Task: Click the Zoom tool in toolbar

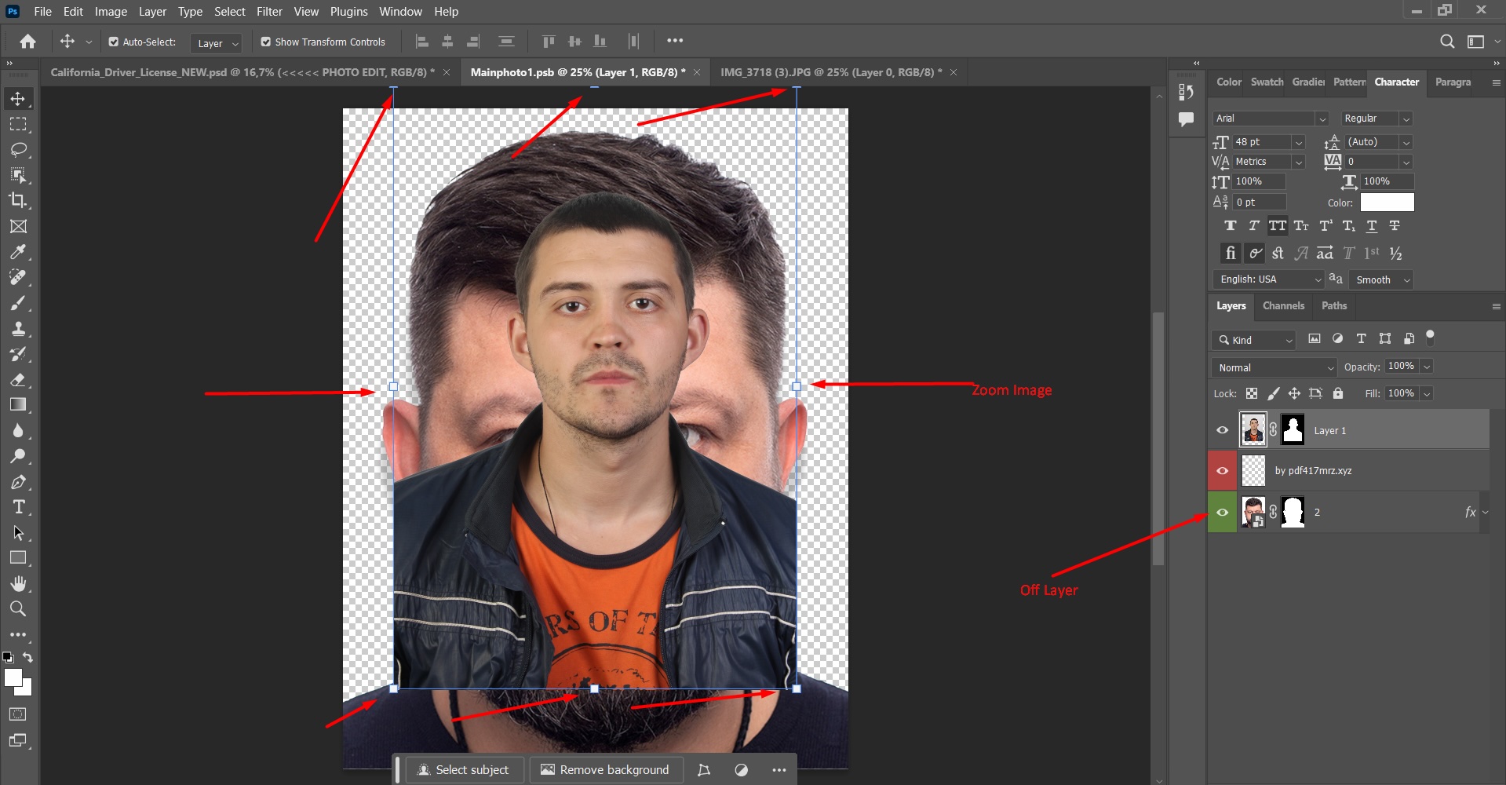Action: pos(18,608)
